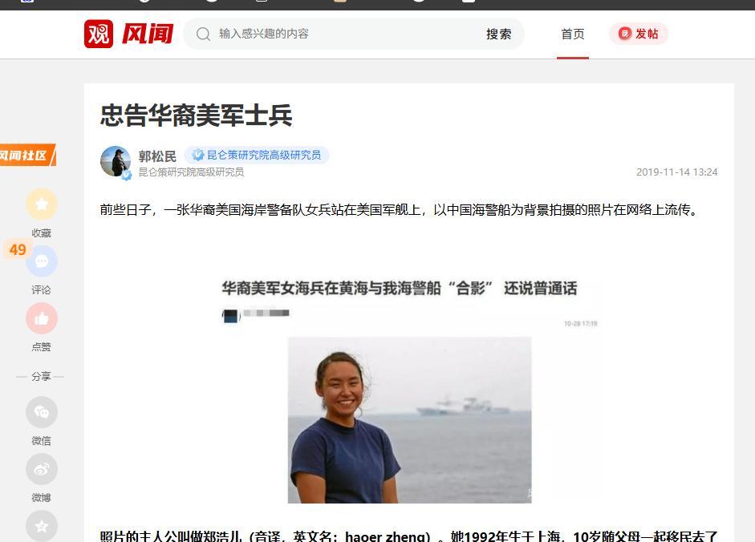The width and height of the screenshot is (755, 542).
Task: Open the soldier photo in the article
Action: pyautogui.click(x=410, y=420)
